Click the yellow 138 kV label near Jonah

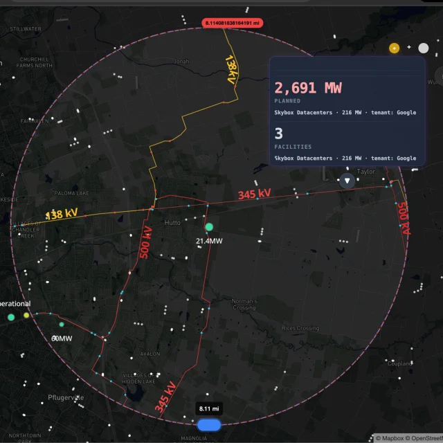point(232,69)
